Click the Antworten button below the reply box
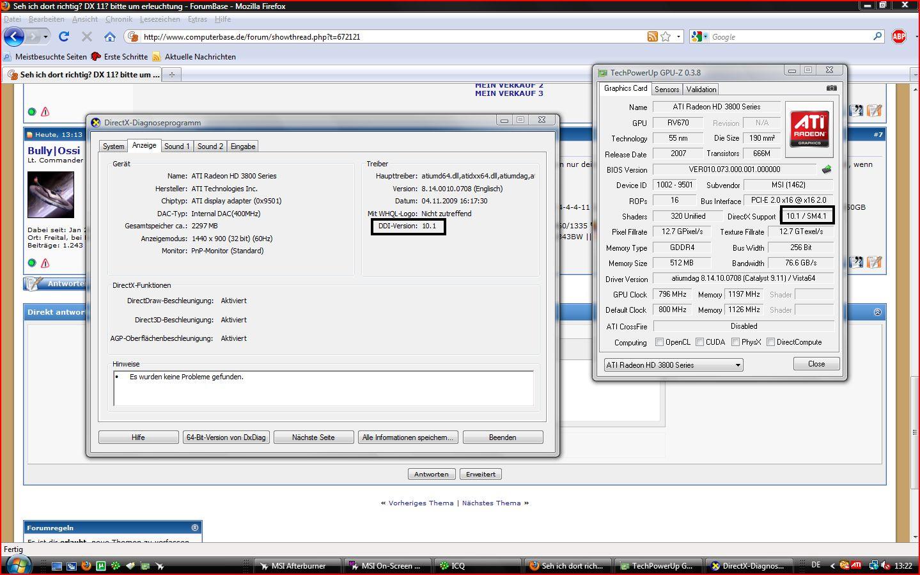This screenshot has height=575, width=920. pos(432,474)
